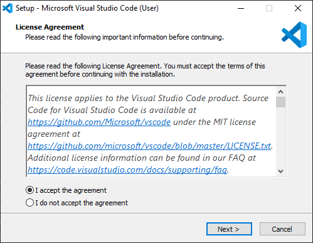Click the Next button to continue
The width and height of the screenshot is (313, 243).
229,229
